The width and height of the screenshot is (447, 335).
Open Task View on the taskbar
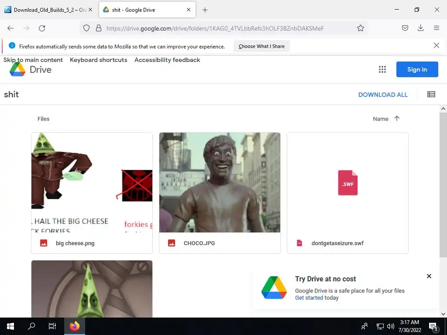point(52,326)
